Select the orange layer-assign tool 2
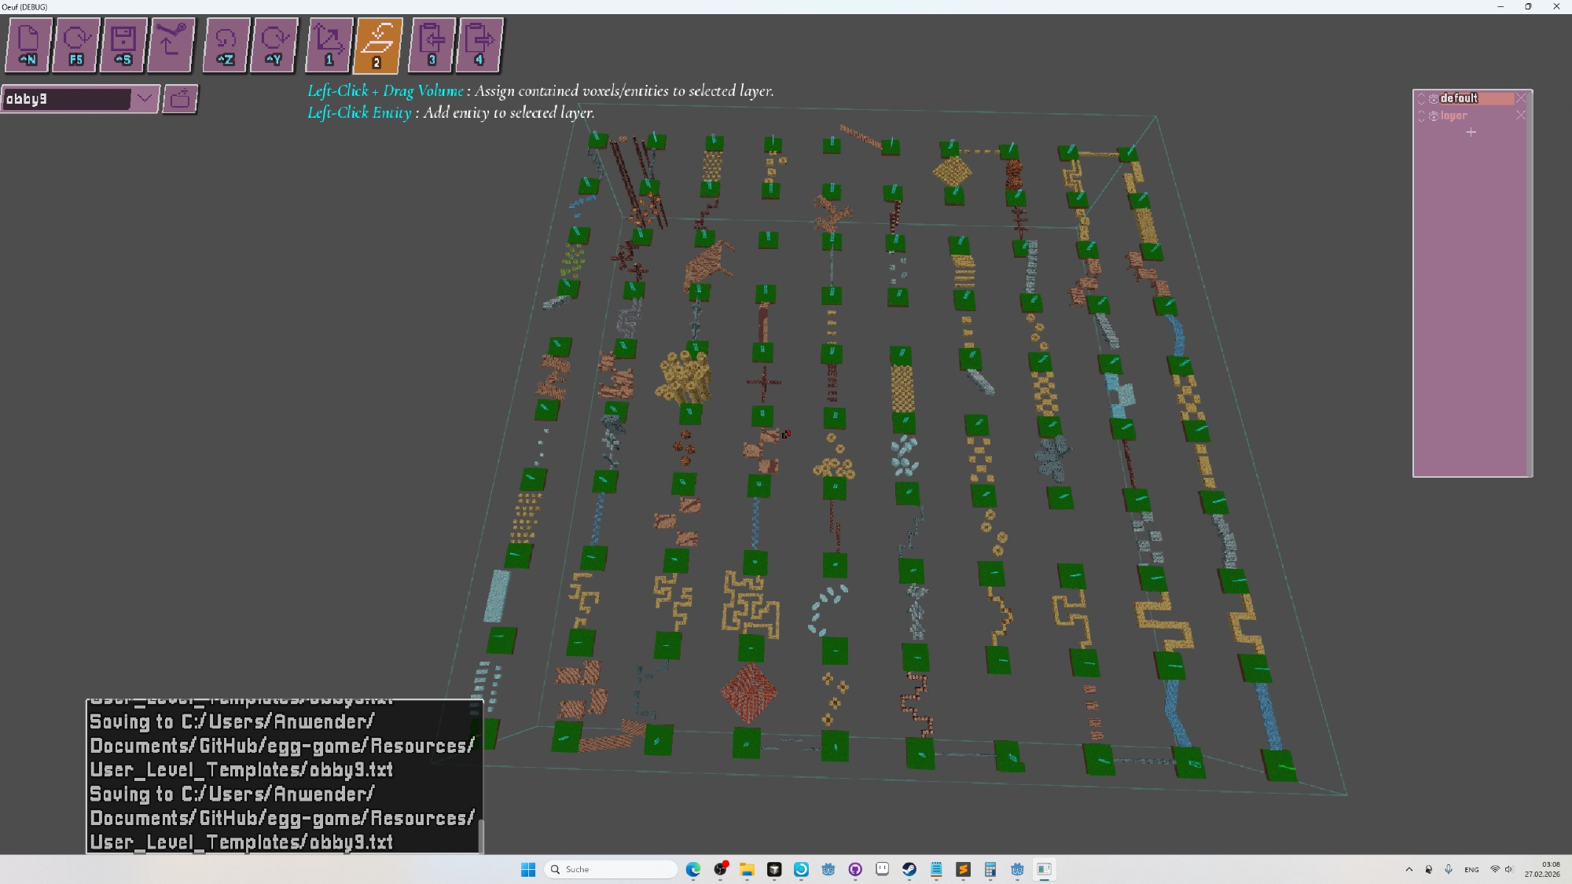Image resolution: width=1572 pixels, height=884 pixels. pos(377,44)
